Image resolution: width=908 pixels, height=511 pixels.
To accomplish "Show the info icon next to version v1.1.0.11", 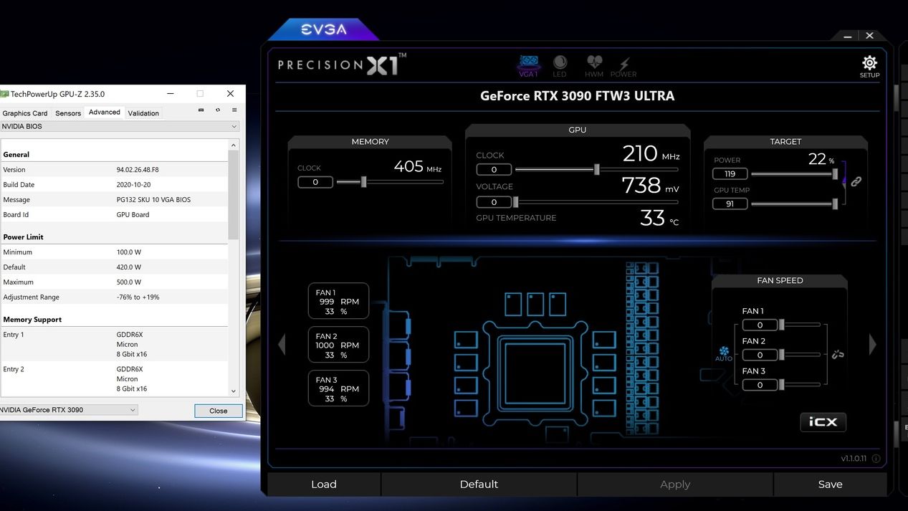I will pyautogui.click(x=876, y=459).
